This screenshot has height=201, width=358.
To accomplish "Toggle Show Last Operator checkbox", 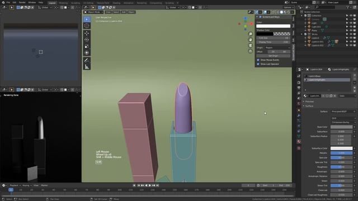I will coord(258,64).
